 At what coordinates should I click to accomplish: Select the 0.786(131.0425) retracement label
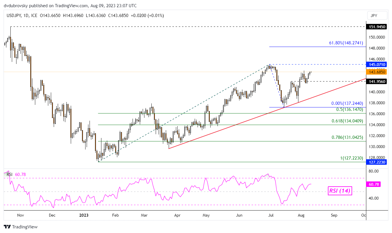click(347, 137)
